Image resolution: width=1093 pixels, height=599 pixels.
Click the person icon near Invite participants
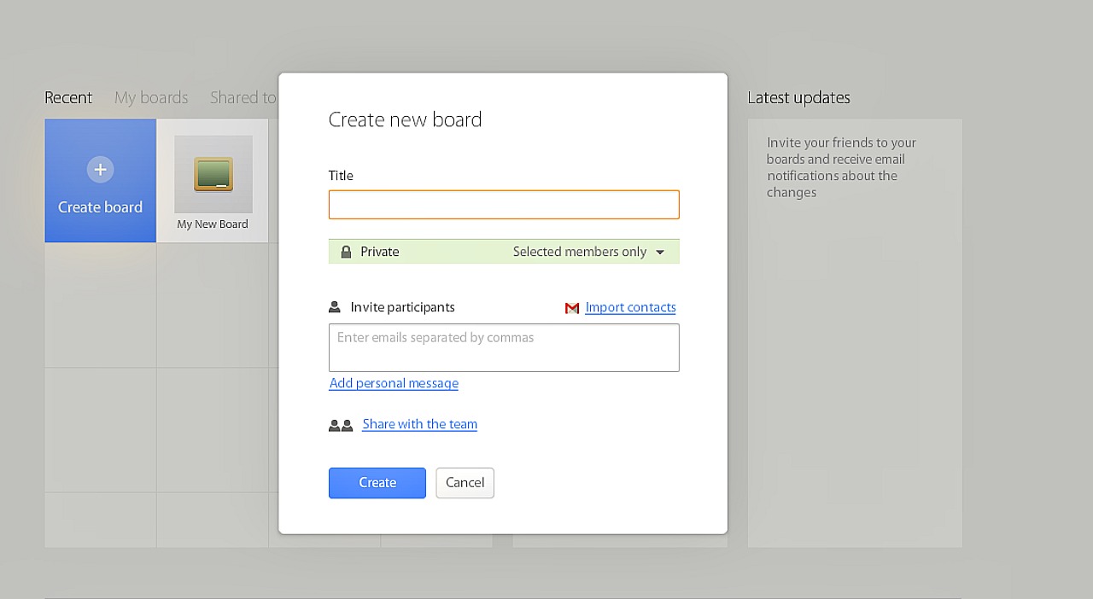[336, 306]
